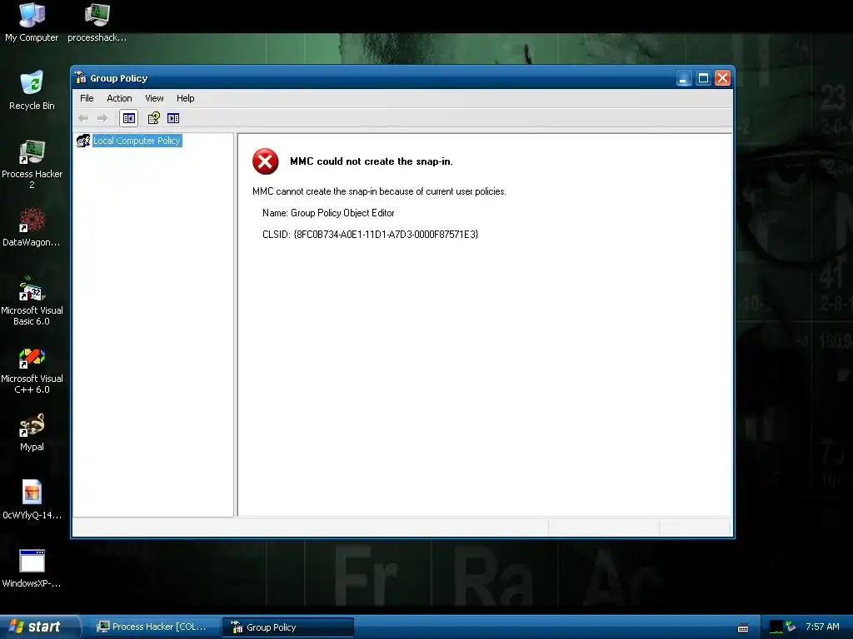Click the 7:57 AM clock

(x=822, y=627)
